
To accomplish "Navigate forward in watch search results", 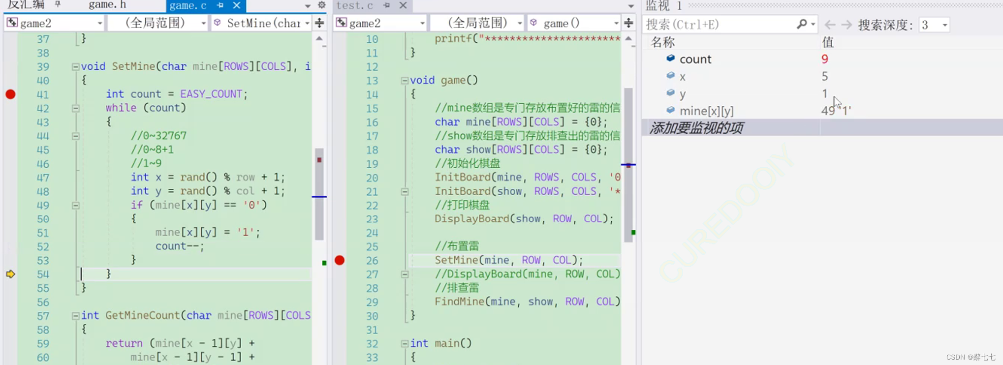I will 846,25.
